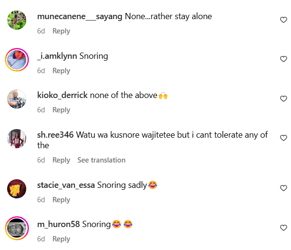Open munecanene___sayang's profile picture
The height and width of the screenshot is (250, 291).
pyautogui.click(x=17, y=20)
